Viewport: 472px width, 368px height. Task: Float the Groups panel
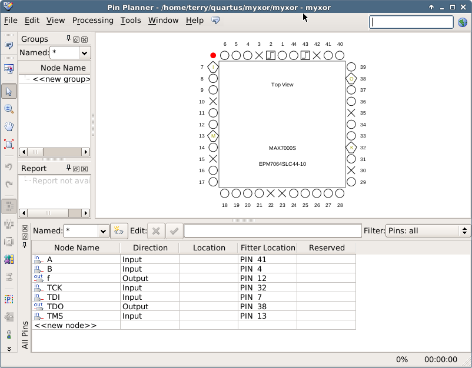[76, 40]
